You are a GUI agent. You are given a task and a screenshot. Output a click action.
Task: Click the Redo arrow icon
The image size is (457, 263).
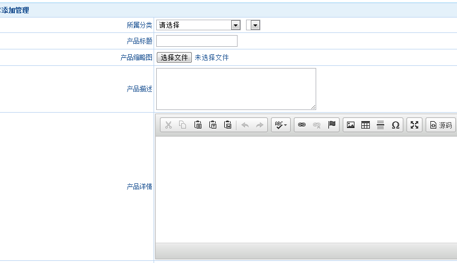click(x=260, y=125)
